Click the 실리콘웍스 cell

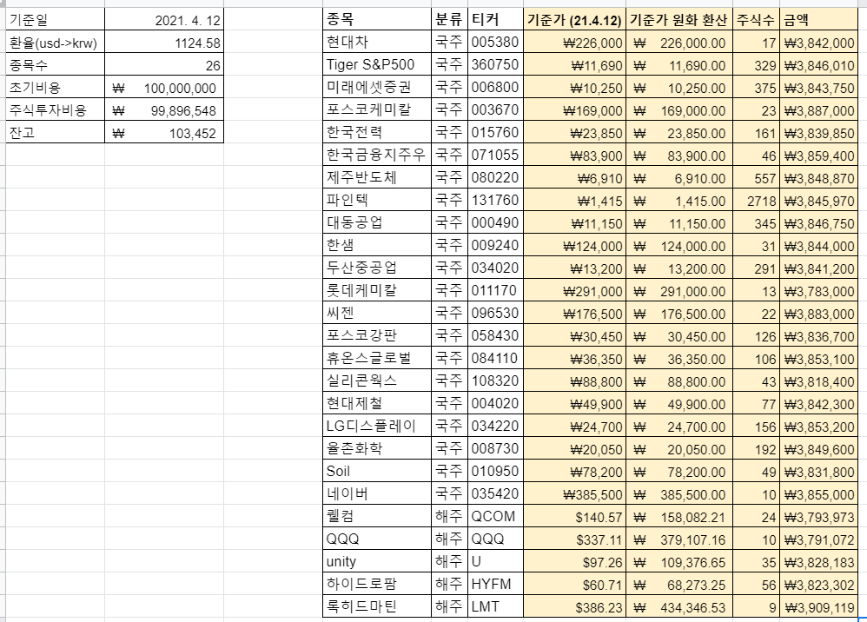click(x=376, y=381)
